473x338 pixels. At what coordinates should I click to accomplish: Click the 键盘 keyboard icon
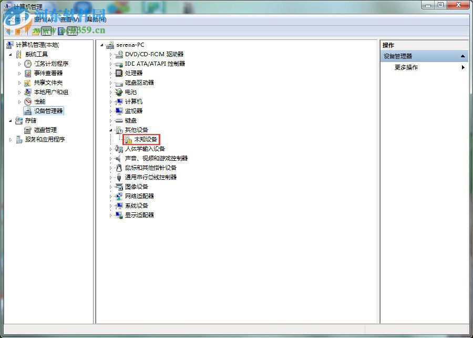(x=119, y=120)
